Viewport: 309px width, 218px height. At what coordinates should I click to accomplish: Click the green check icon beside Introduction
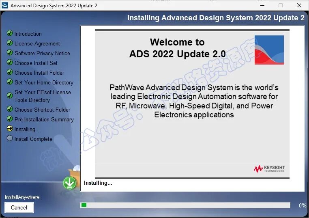click(10, 33)
